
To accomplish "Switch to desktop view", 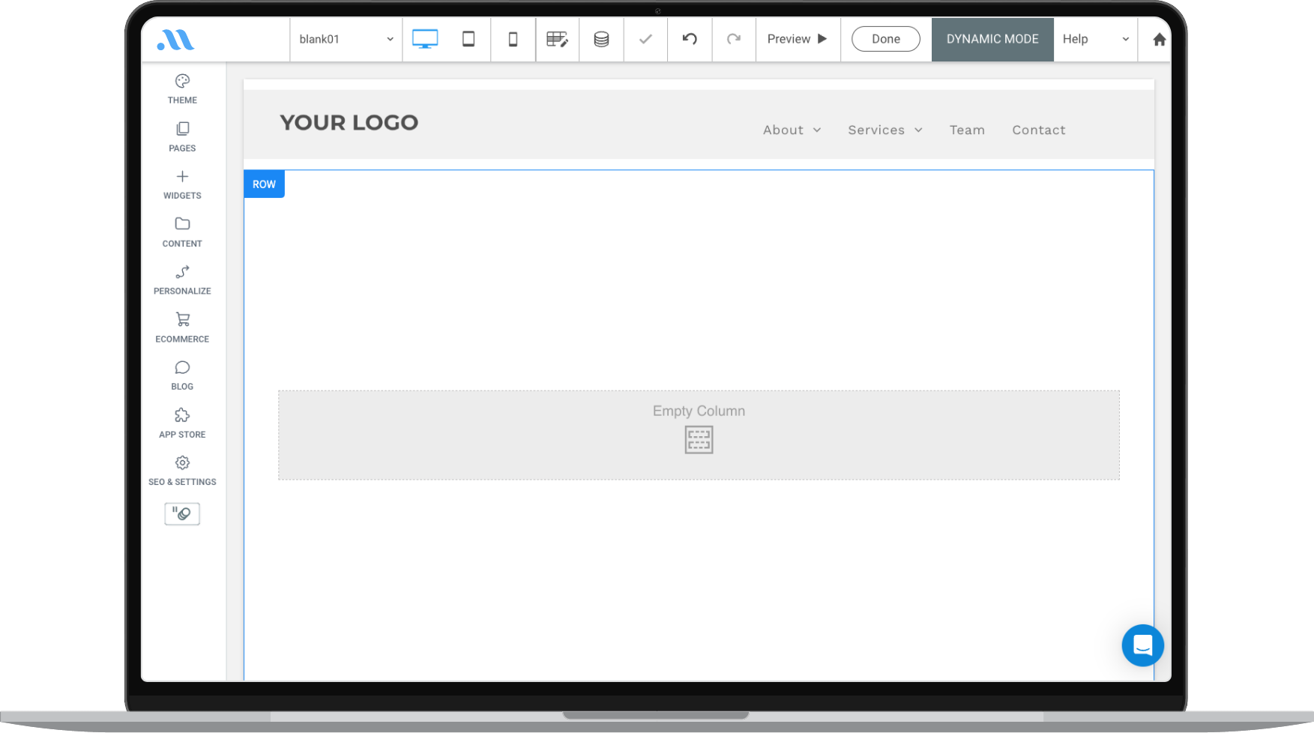I will (x=425, y=39).
